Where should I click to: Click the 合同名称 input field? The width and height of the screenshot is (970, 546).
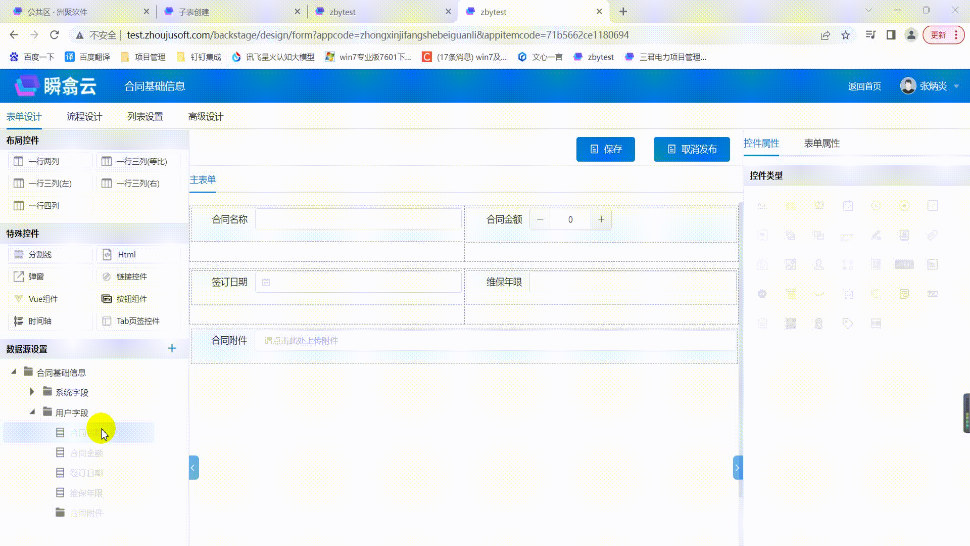point(358,219)
